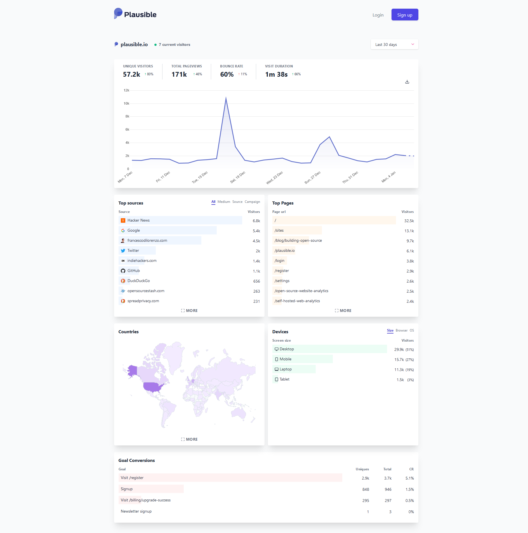Select the Total Pageviews metric
This screenshot has width=528, height=533.
click(x=187, y=71)
